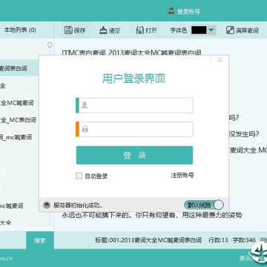This screenshot has height=267, width=267.
Task: Pick the black 字体色 color swatch
Action: [x=199, y=30]
